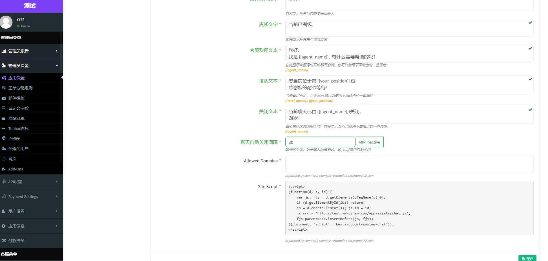Open the 邮件模板 envelope icon
The width and height of the screenshot is (548, 261).
click(x=4, y=98)
